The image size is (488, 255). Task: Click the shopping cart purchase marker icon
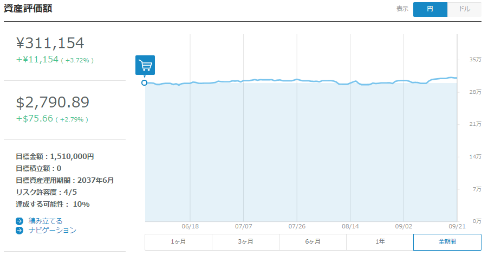[145, 65]
